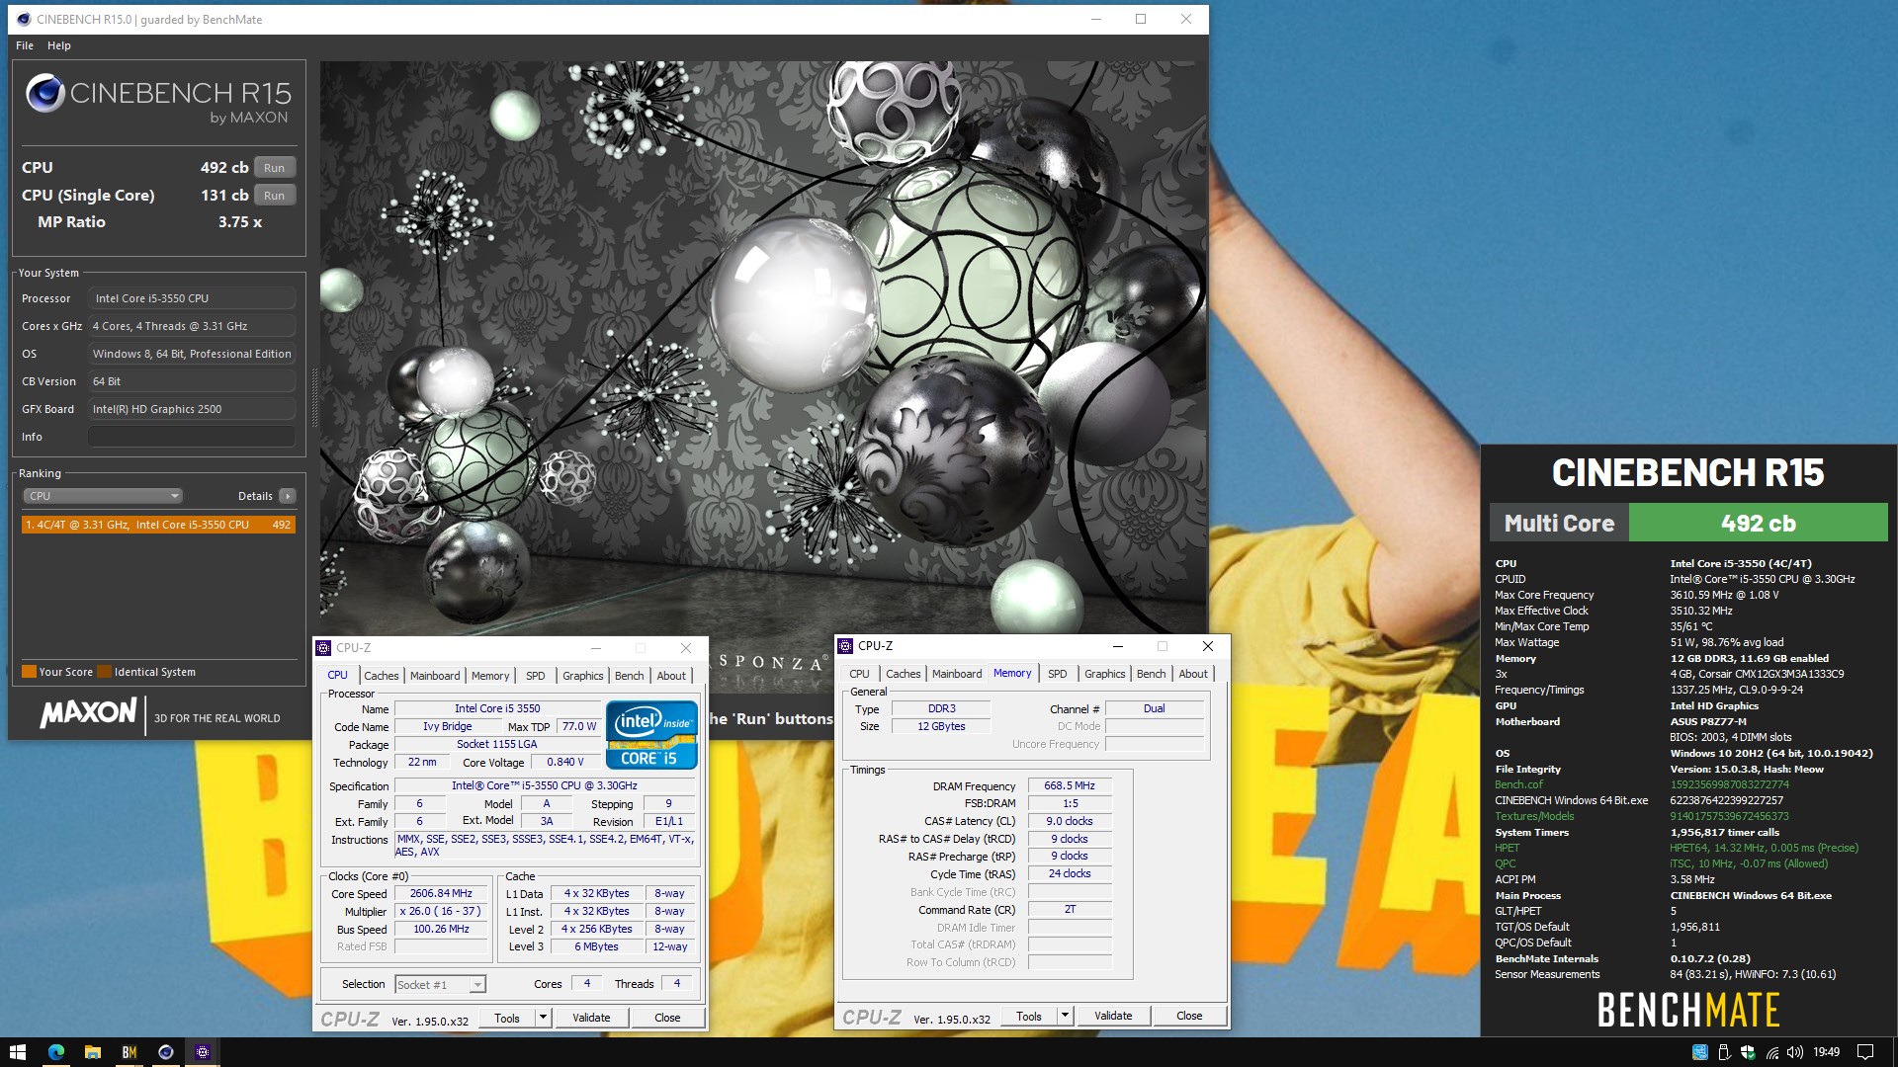Switch to Mainboard tab in Memory CPU-Z window
This screenshot has height=1067, width=1898.
[x=957, y=674]
